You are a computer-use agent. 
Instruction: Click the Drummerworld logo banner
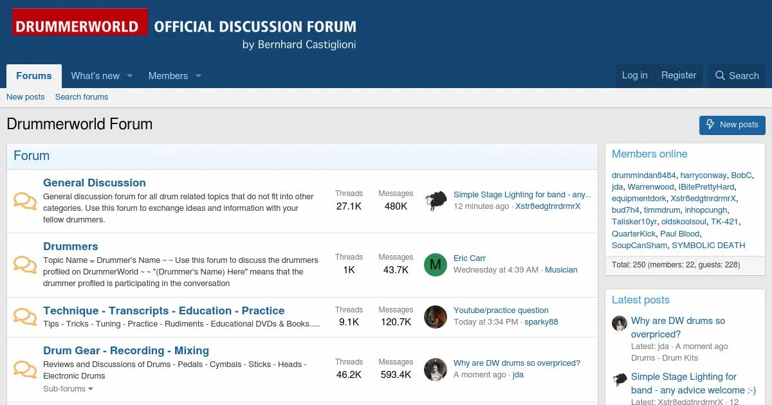point(184,30)
